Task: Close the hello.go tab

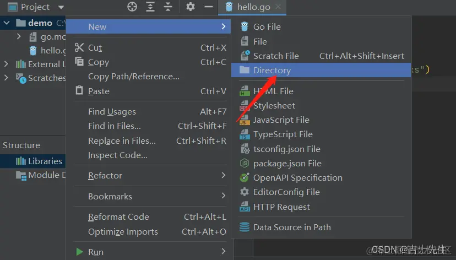Action: [x=278, y=7]
